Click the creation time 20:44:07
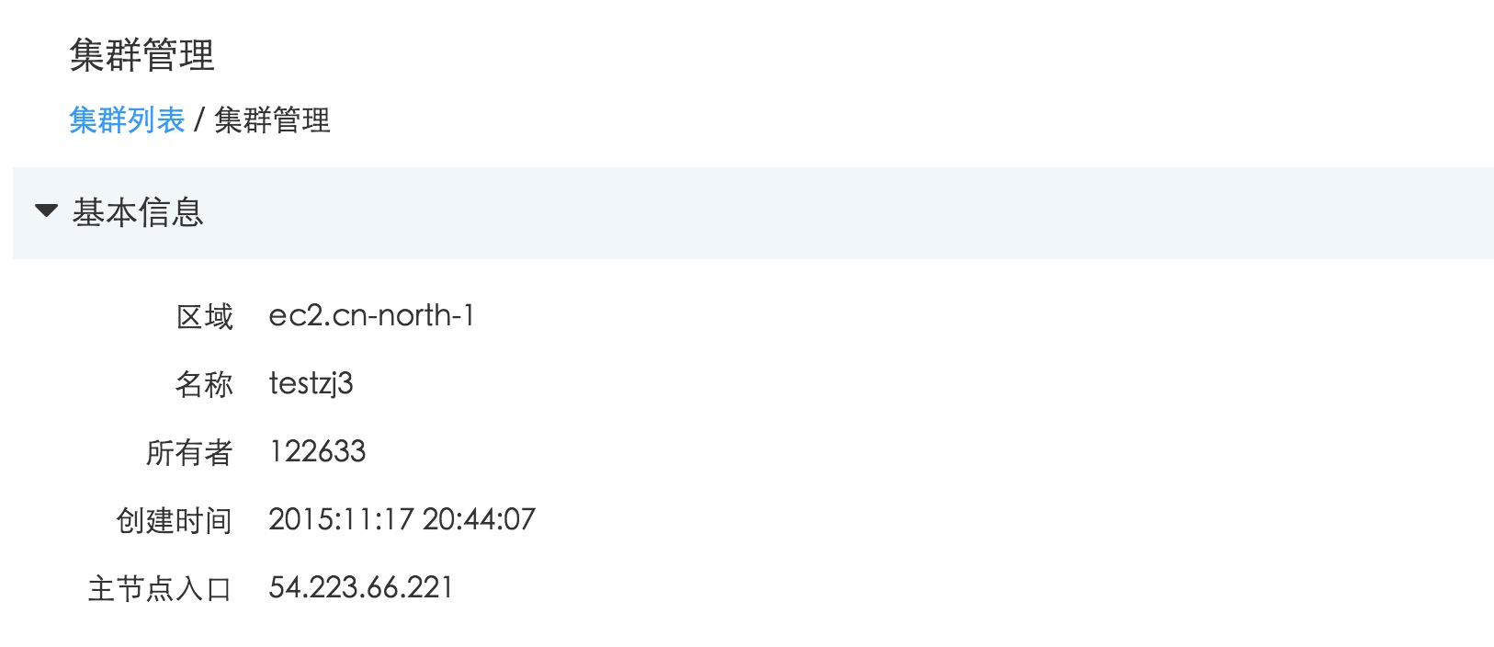 click(x=479, y=519)
